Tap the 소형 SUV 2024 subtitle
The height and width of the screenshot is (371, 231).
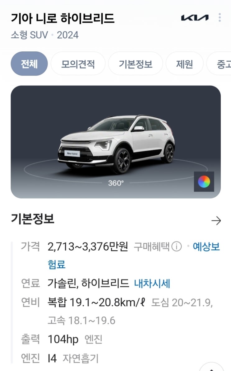pyautogui.click(x=45, y=35)
